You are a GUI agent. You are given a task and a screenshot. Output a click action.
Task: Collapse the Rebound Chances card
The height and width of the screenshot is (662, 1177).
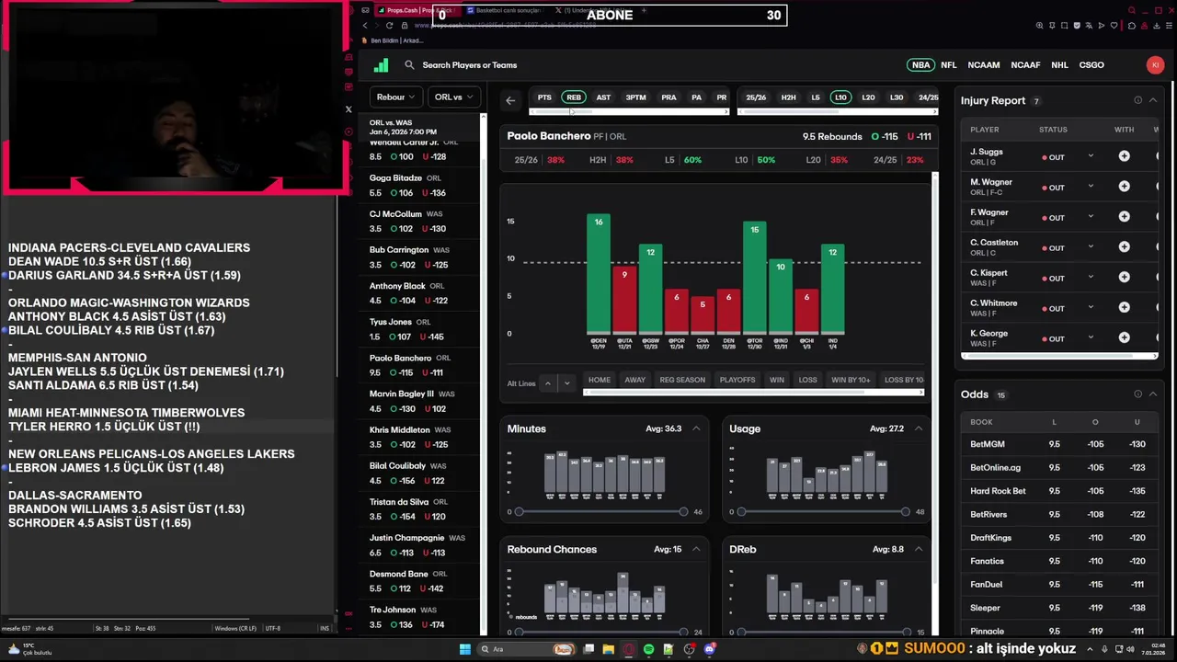point(696,549)
